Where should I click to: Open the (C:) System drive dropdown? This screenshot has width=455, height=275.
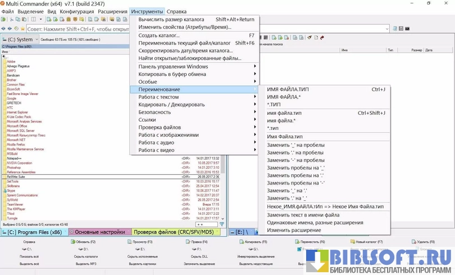click(x=20, y=39)
